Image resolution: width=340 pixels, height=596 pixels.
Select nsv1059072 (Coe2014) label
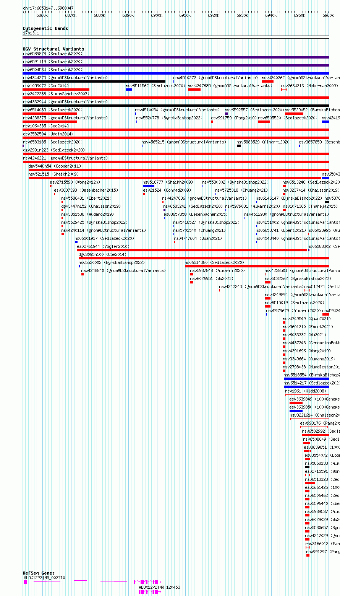(46, 86)
